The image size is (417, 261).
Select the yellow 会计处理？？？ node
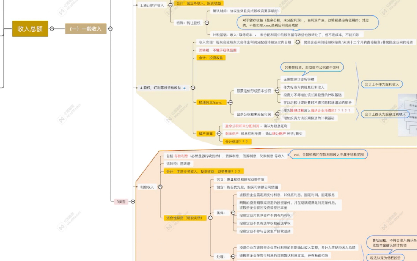point(237,142)
